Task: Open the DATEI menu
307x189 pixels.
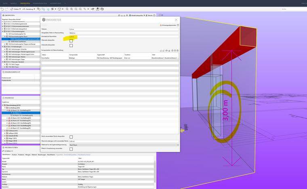Action: click(x=5, y=3)
